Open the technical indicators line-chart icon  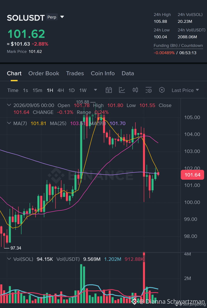point(122,90)
